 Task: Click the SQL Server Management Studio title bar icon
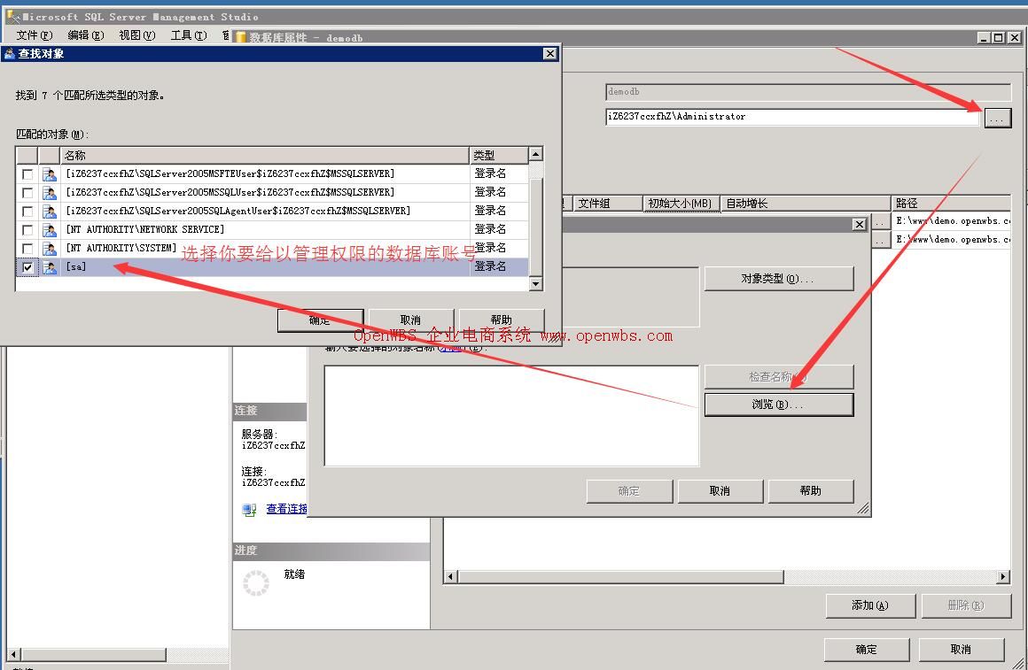tap(12, 16)
